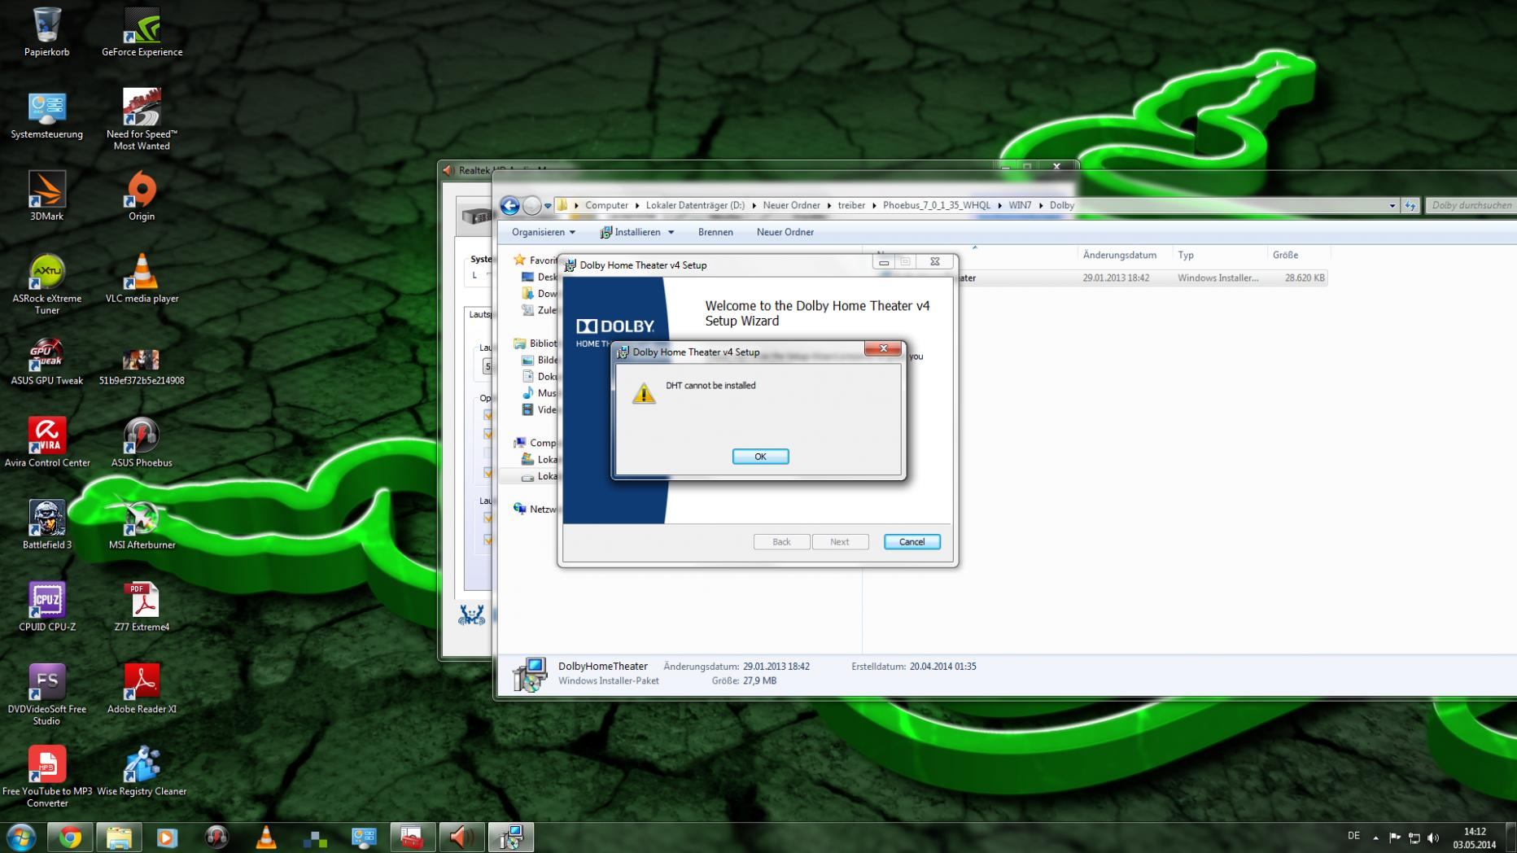Refresh the Explorer folder view

1410,206
